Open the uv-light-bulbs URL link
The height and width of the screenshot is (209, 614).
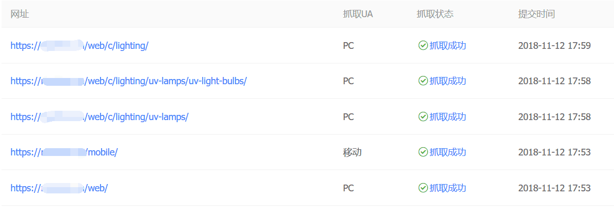point(129,81)
